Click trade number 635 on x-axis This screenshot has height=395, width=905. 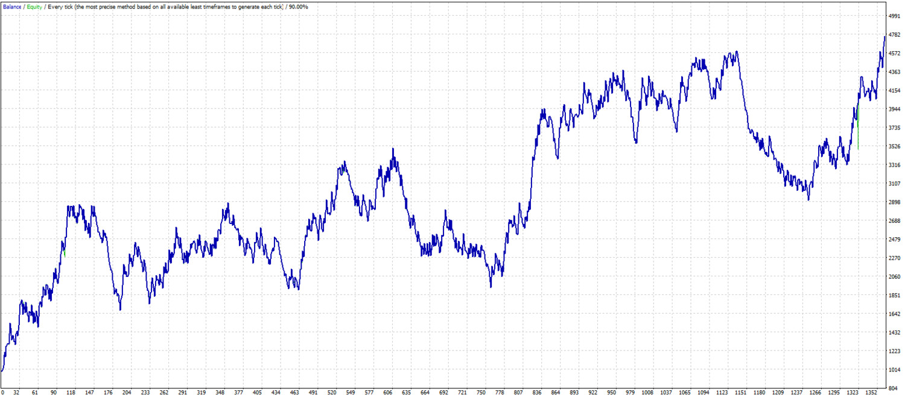[x=406, y=391]
